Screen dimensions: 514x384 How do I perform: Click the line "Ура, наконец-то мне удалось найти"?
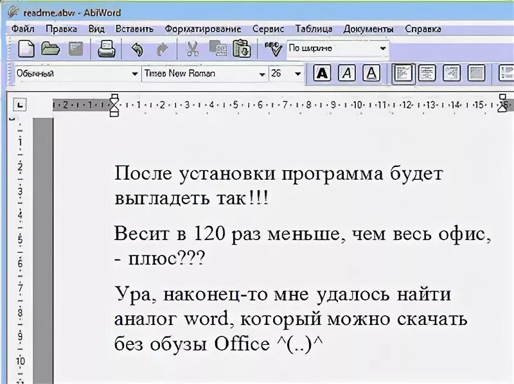click(283, 294)
